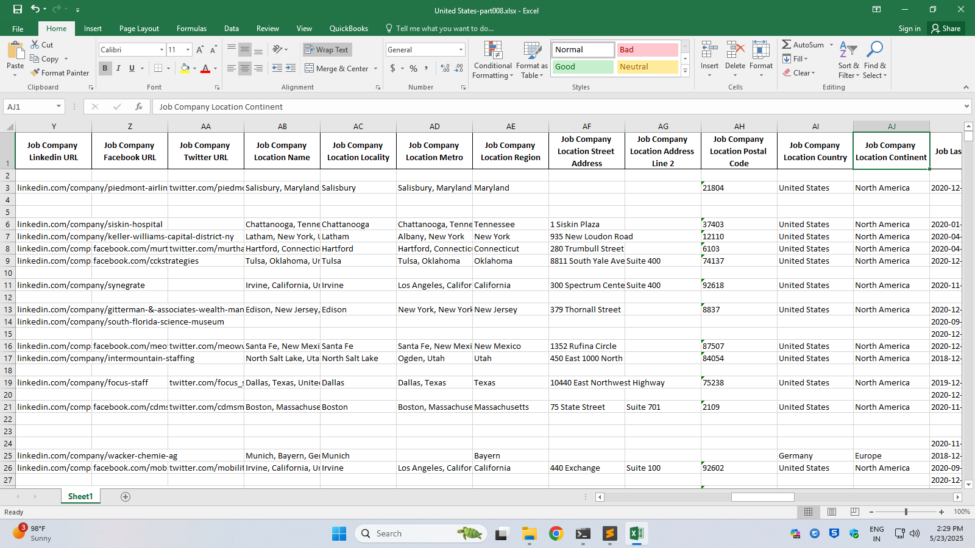This screenshot has height=548, width=975.
Task: Click Sign in link
Action: point(909,29)
